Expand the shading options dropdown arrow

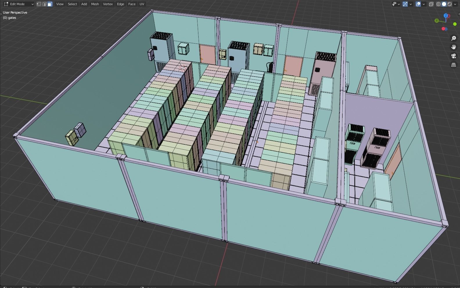point(455,4)
